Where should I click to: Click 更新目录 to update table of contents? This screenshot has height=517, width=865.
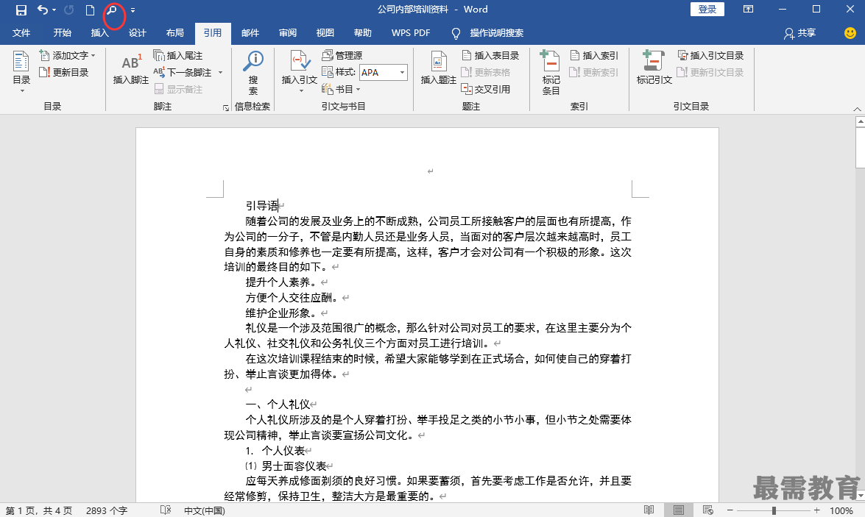[64, 72]
